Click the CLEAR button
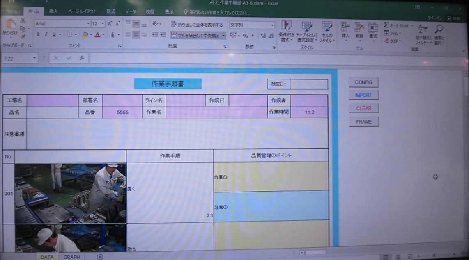The image size is (469, 260). pos(363,108)
